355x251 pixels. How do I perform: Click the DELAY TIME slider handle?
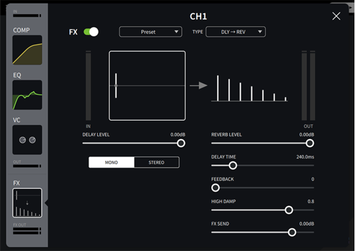(x=233, y=165)
